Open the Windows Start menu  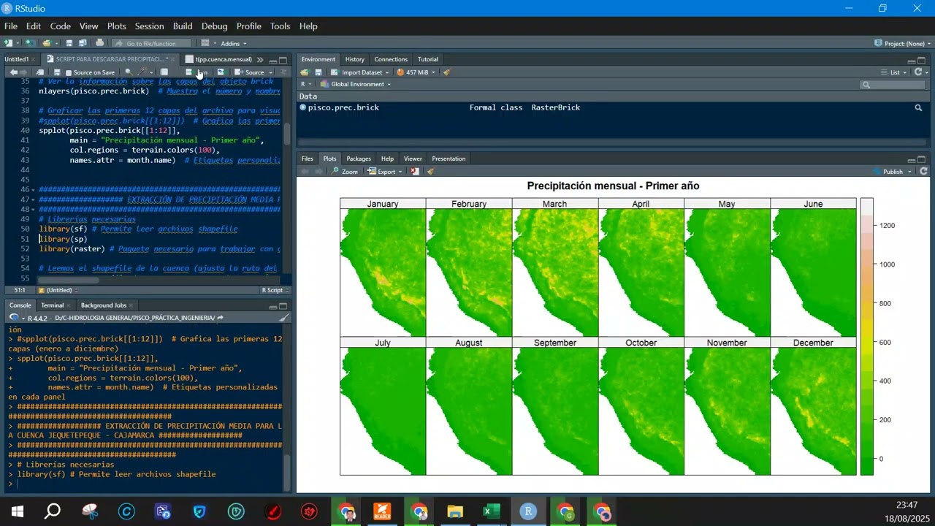pyautogui.click(x=17, y=511)
